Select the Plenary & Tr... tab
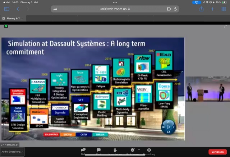This screenshot has height=157, width=230. (x=13, y=18)
